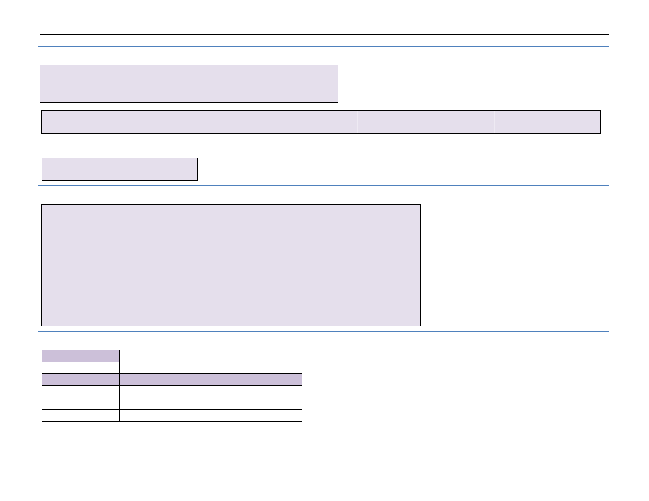Image resolution: width=649 pixels, height=501 pixels.
Task: Click bottom-row white cell in first table column
Action: [80, 415]
